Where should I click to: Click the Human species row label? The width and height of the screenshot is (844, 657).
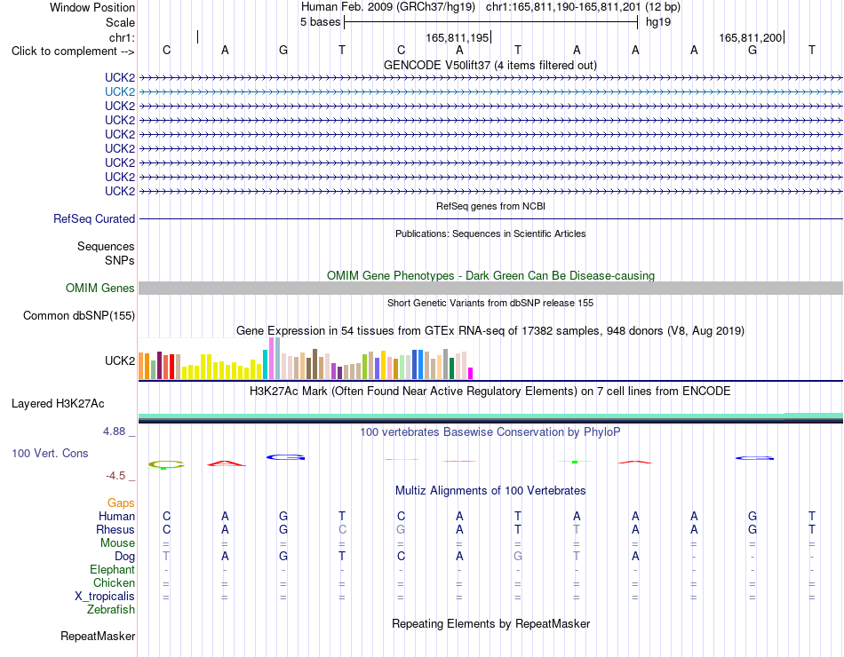point(116,517)
